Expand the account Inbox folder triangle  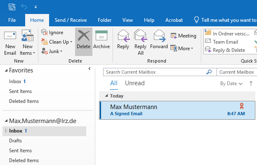coord(6,131)
